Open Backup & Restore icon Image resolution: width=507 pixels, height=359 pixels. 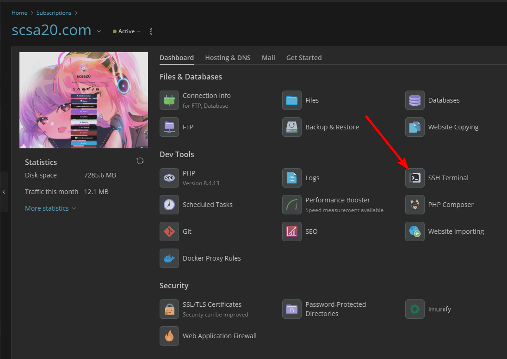click(292, 127)
